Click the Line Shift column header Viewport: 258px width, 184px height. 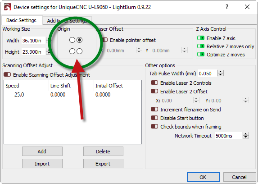point(71,86)
